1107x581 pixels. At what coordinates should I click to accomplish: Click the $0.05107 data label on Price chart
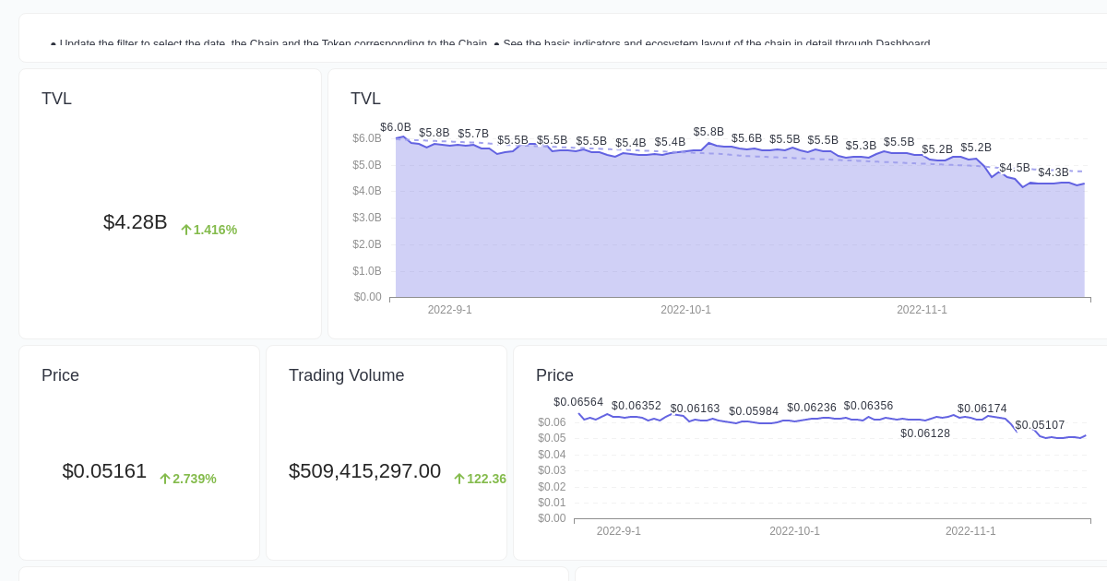(1040, 425)
